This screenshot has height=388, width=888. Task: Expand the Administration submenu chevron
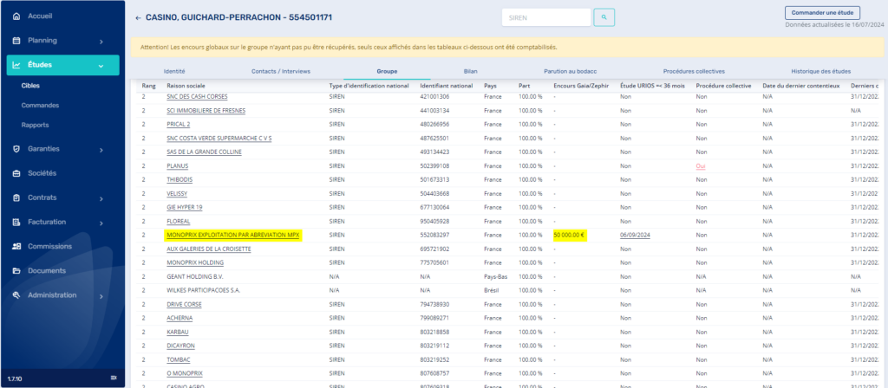(x=101, y=296)
